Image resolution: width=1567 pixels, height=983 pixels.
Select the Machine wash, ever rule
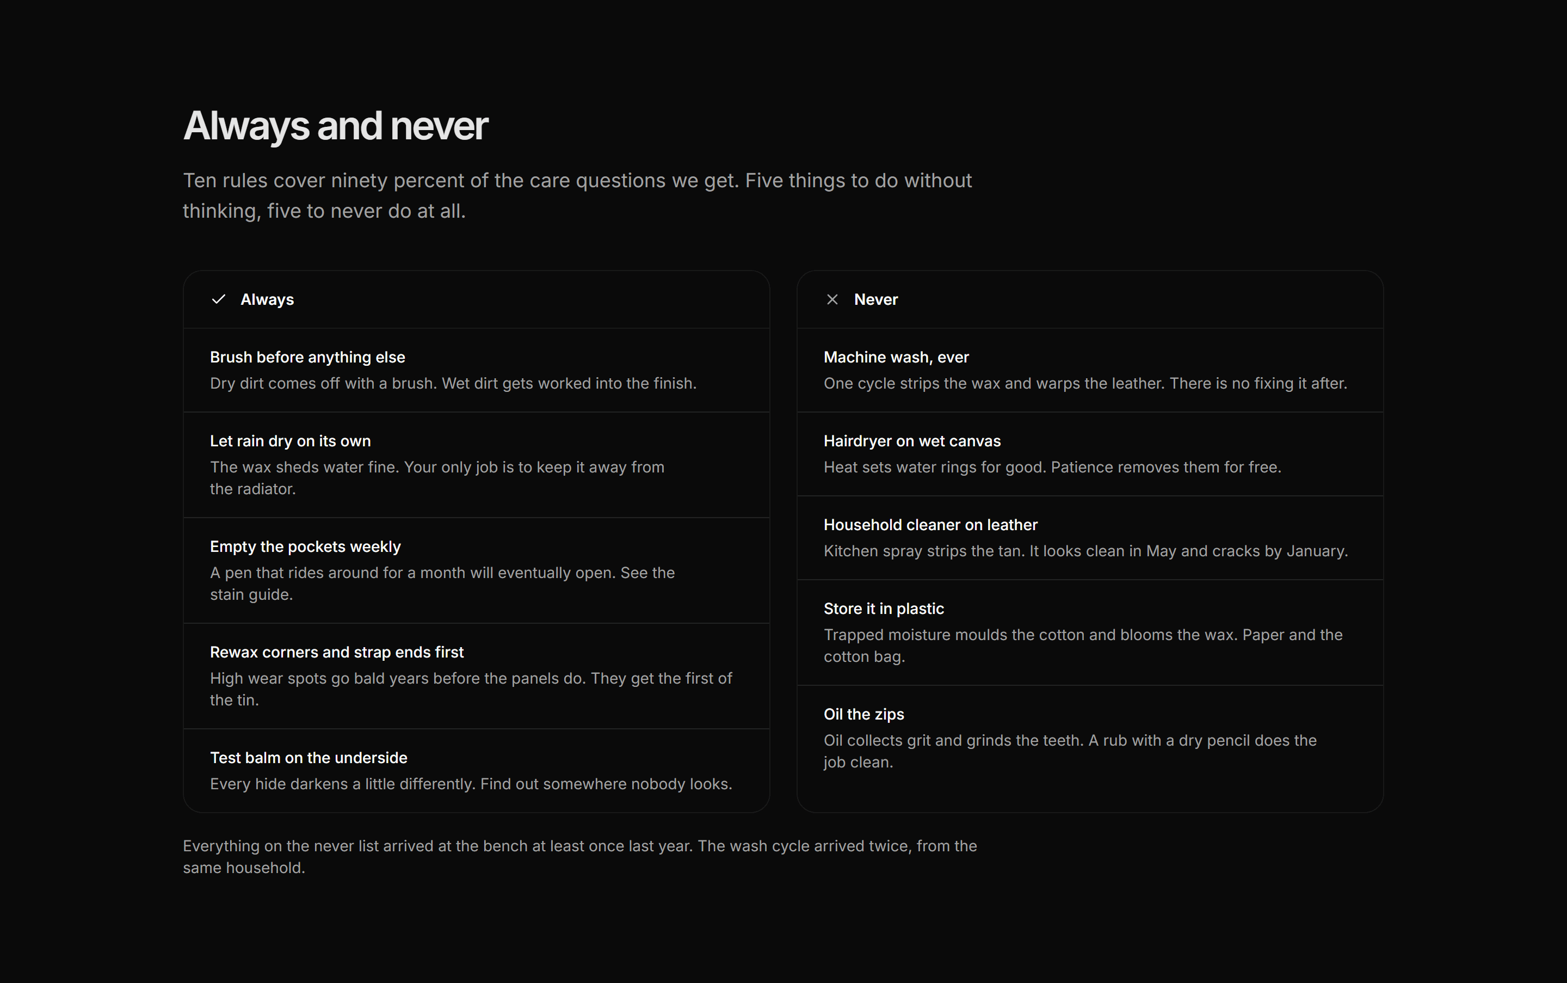pyautogui.click(x=1090, y=370)
